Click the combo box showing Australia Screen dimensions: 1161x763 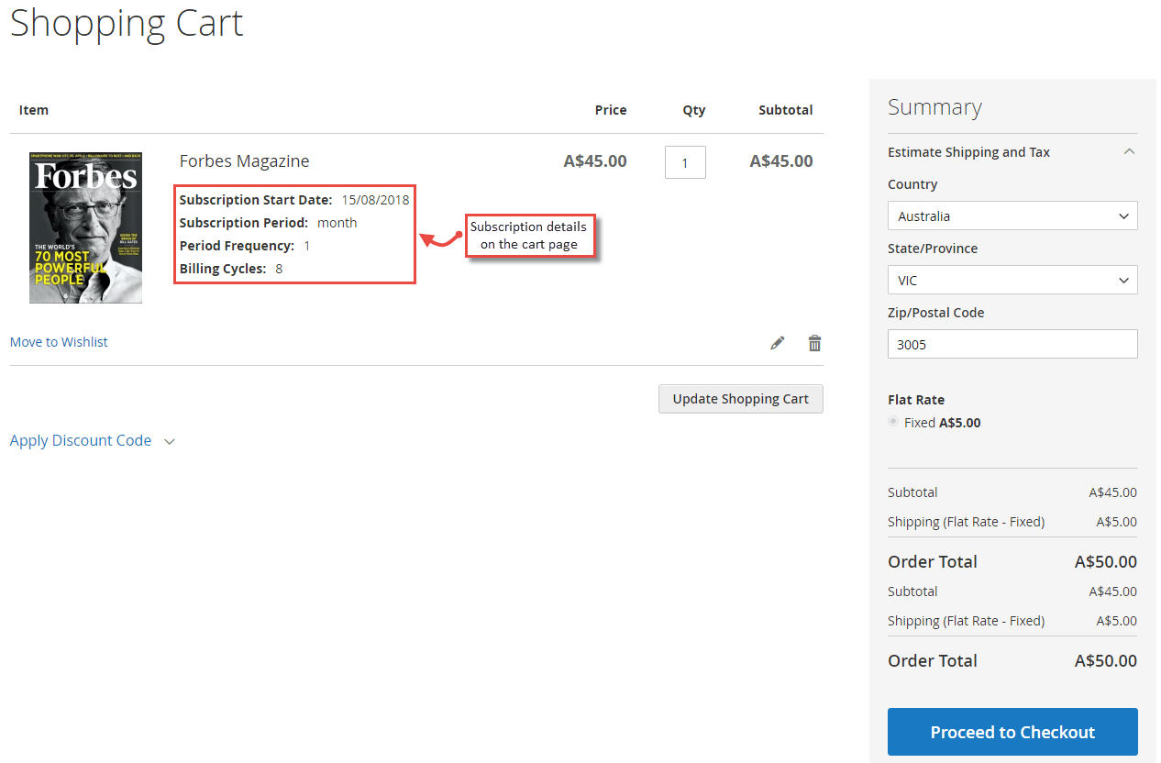1012,216
